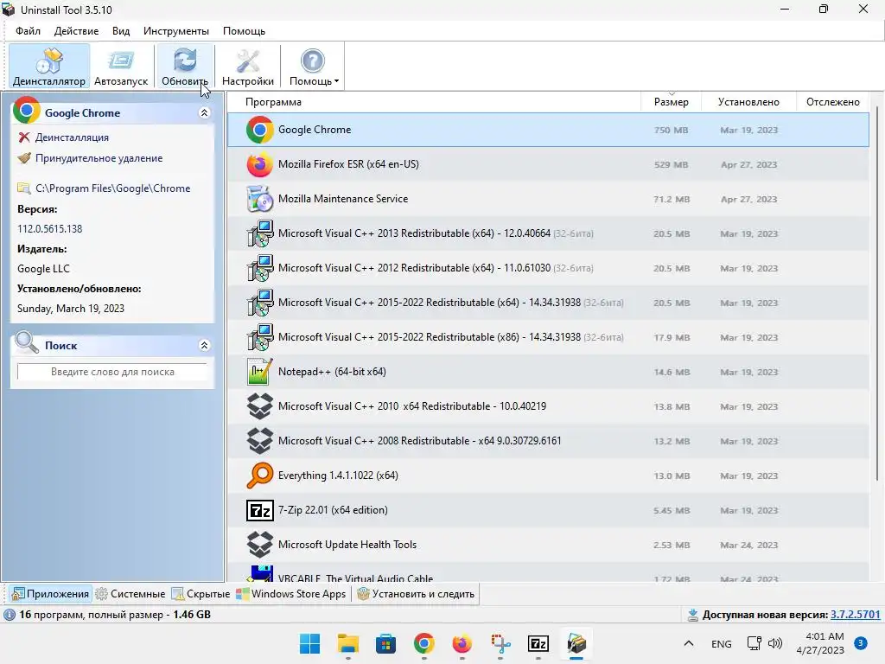Click Google LLC publisher text
Viewport: 885px width, 664px height.
pos(43,269)
